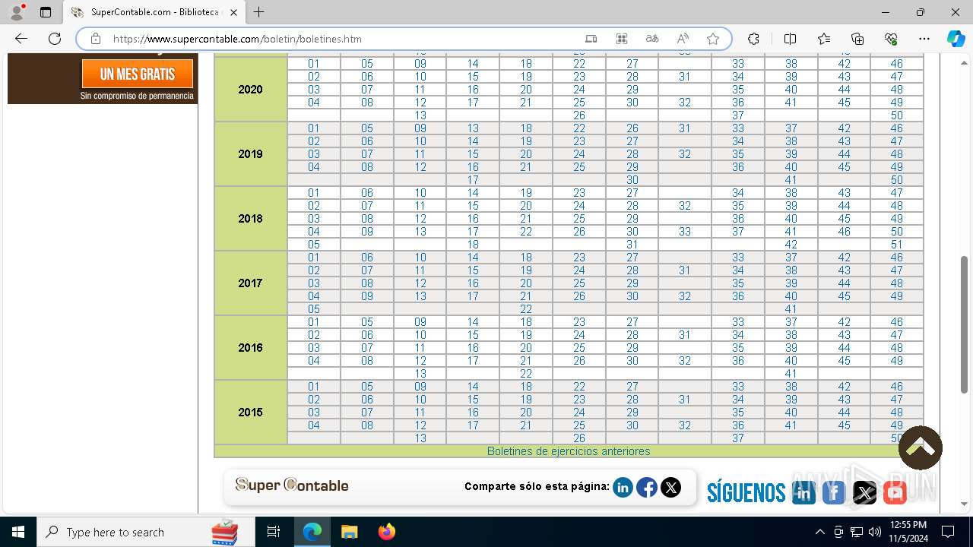This screenshot has width=973, height=547.
Task: View site information lock icon
Action: click(95, 39)
